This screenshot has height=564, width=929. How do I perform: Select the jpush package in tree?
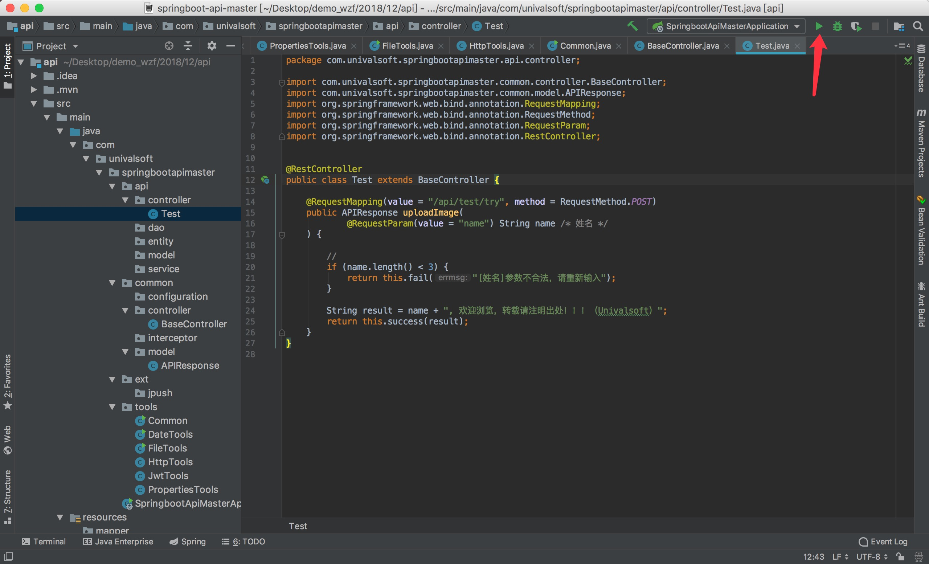tap(154, 393)
